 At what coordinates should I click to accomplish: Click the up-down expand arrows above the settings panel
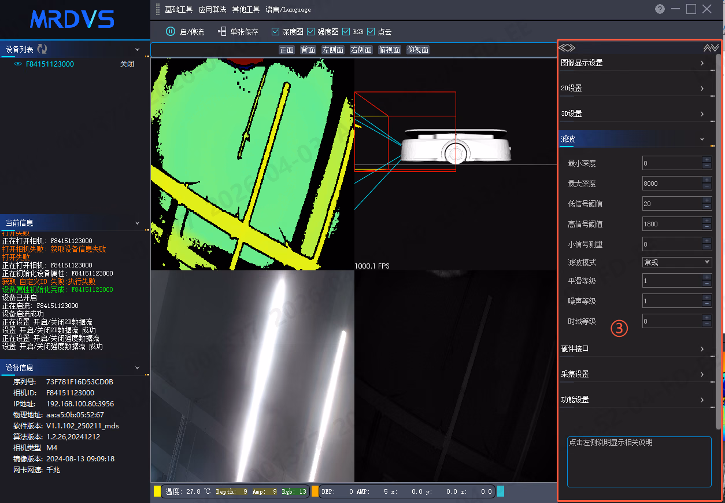pyautogui.click(x=711, y=48)
